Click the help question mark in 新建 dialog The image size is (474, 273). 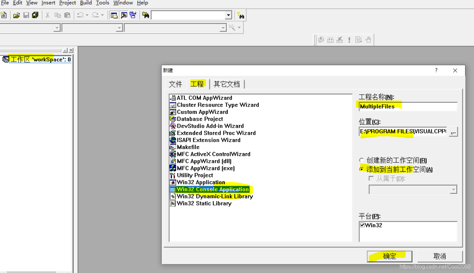[x=436, y=70]
